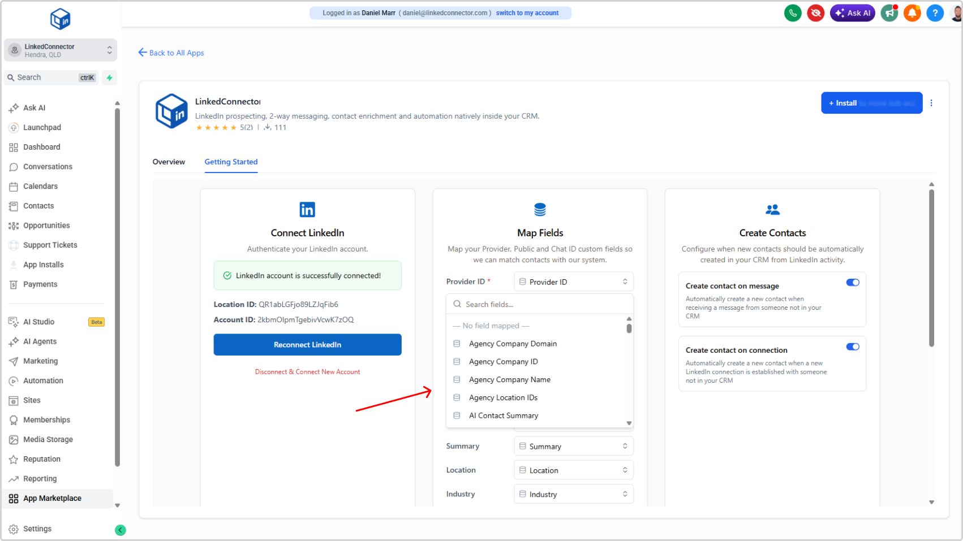
Task: Click the Memberships sidebar icon
Action: pos(14,420)
